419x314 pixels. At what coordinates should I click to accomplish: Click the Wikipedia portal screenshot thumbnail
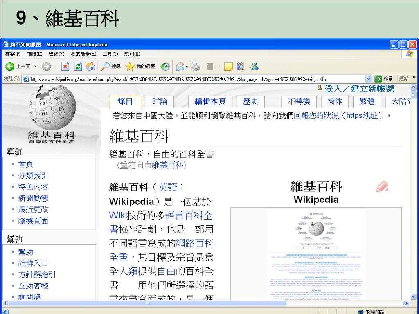(316, 253)
